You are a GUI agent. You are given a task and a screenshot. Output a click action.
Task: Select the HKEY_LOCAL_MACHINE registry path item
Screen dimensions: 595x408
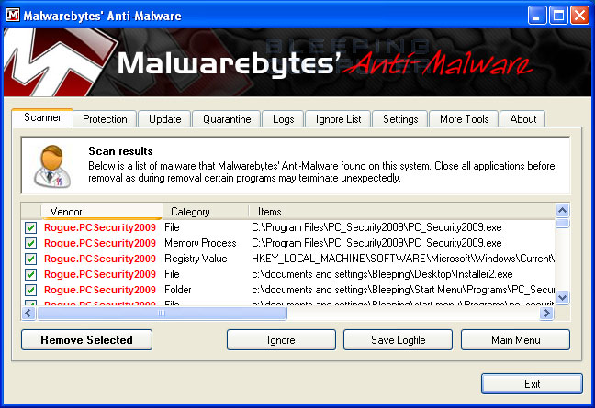click(x=403, y=259)
